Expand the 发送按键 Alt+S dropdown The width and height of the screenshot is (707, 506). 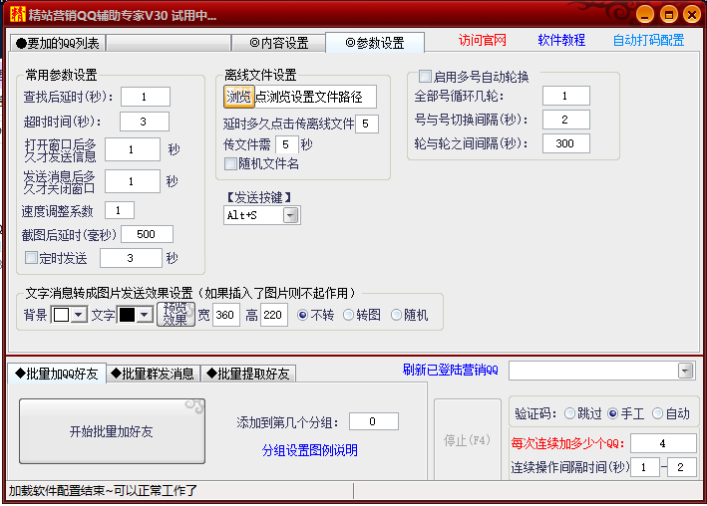[291, 215]
